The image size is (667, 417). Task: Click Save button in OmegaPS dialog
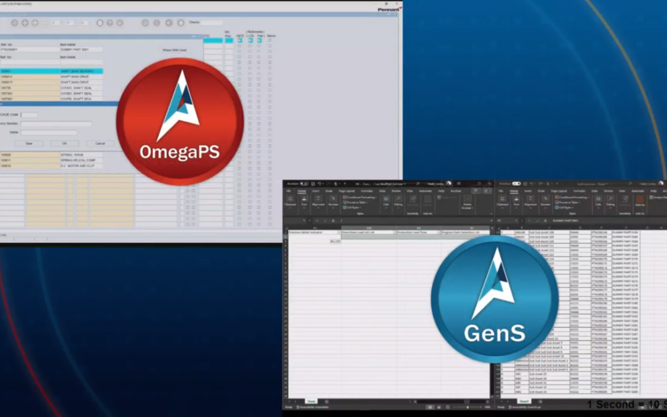coord(29,143)
